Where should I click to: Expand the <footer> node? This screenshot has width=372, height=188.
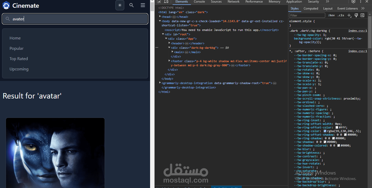point(169,61)
